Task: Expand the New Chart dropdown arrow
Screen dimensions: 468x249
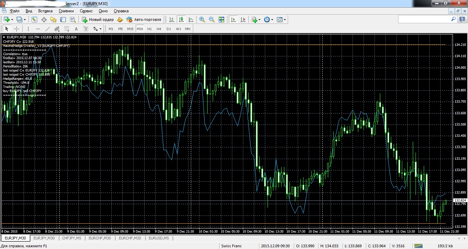Action: click(x=12, y=19)
